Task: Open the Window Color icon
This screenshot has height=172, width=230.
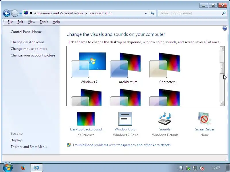Action: pos(125,119)
